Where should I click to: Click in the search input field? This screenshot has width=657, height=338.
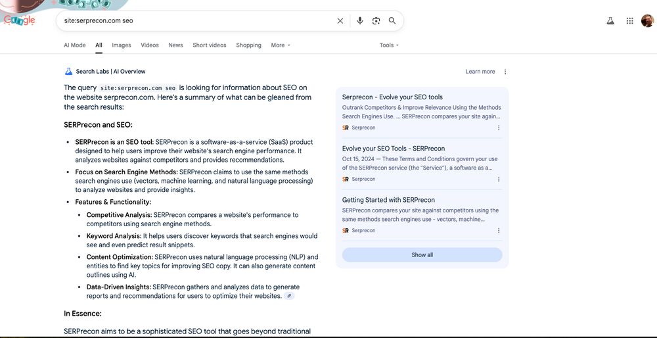coord(197,21)
